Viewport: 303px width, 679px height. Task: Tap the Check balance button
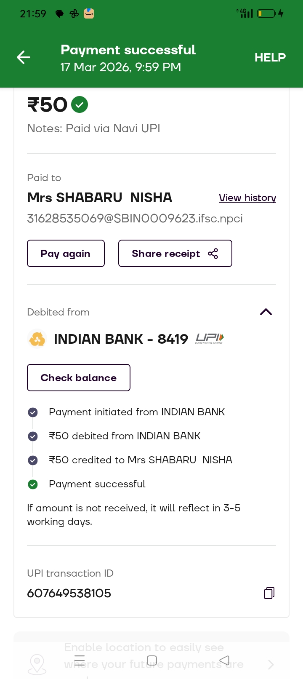coord(79,378)
